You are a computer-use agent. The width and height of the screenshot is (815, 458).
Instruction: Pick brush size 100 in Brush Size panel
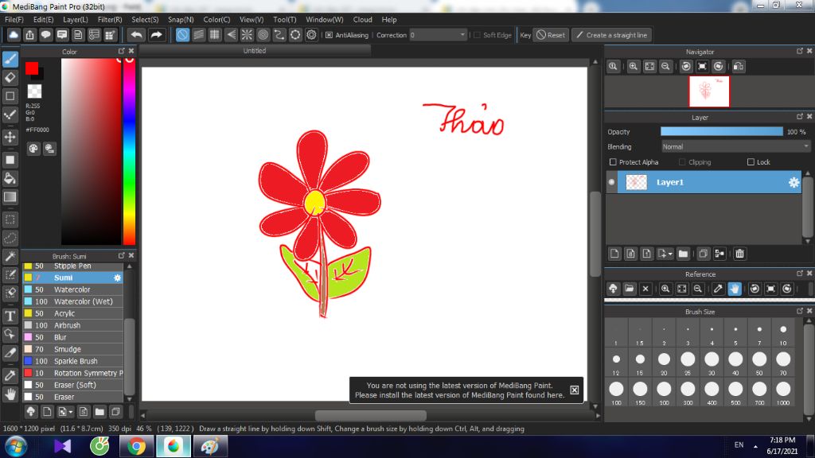616,391
